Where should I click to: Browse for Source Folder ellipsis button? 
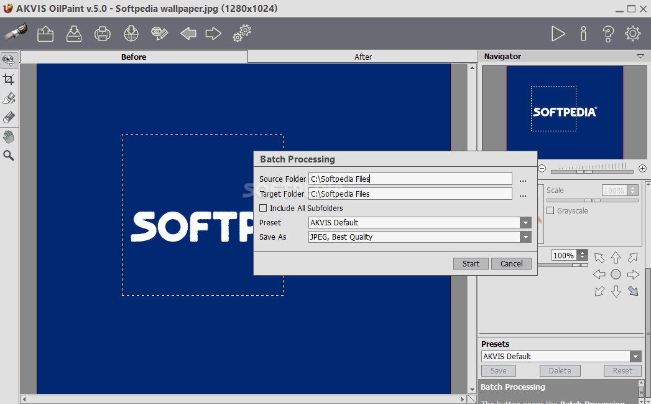coord(523,179)
